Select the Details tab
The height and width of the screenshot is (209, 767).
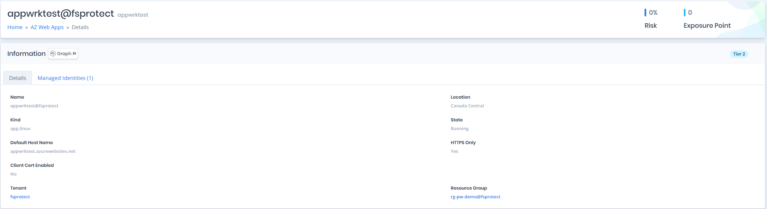coord(17,78)
